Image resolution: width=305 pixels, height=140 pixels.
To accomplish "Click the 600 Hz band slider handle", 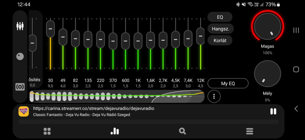I will (x=125, y=41).
